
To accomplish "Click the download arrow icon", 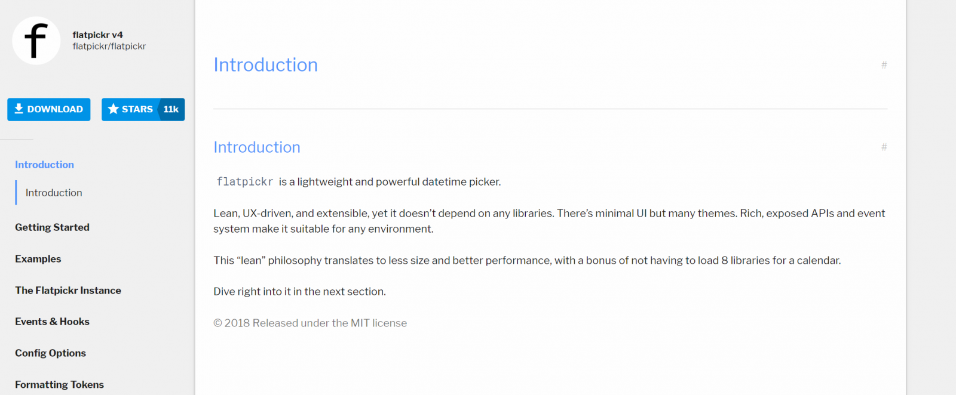I will pyautogui.click(x=19, y=109).
